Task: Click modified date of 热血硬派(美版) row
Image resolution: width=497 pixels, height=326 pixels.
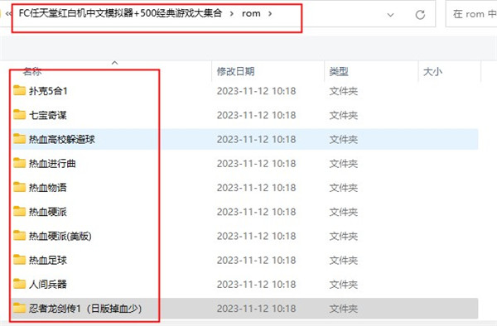Action: (256, 236)
